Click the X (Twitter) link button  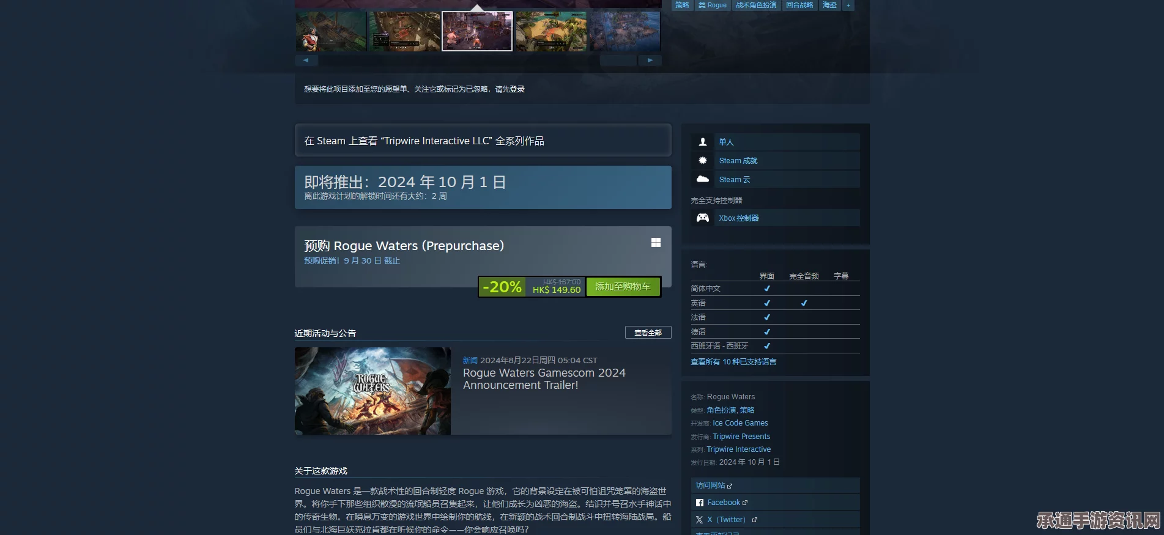pos(775,520)
